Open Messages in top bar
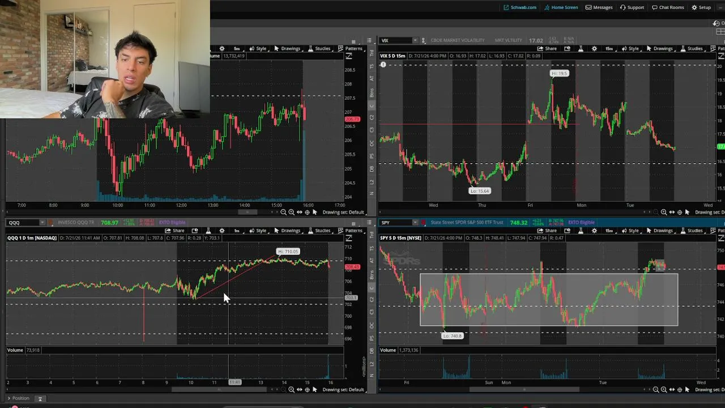725x408 pixels. pyautogui.click(x=599, y=7)
